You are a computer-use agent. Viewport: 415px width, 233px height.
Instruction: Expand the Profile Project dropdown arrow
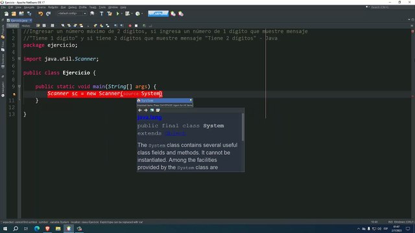click(x=142, y=14)
